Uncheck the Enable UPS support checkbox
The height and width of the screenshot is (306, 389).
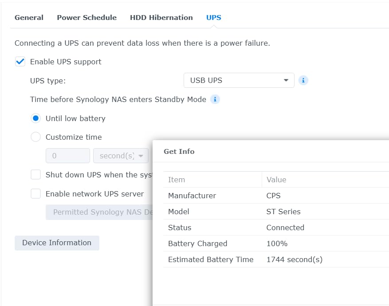[x=20, y=62]
